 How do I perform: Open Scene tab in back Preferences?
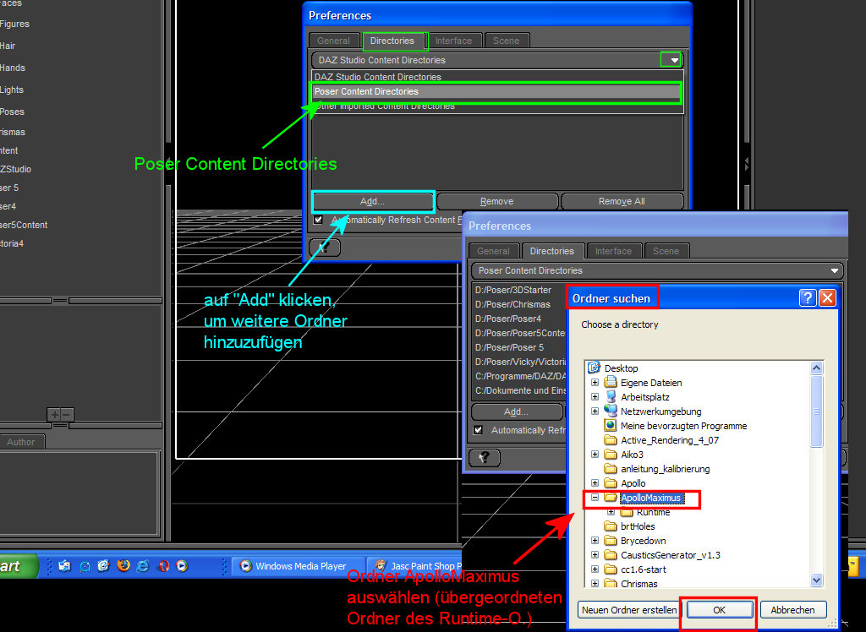(506, 41)
